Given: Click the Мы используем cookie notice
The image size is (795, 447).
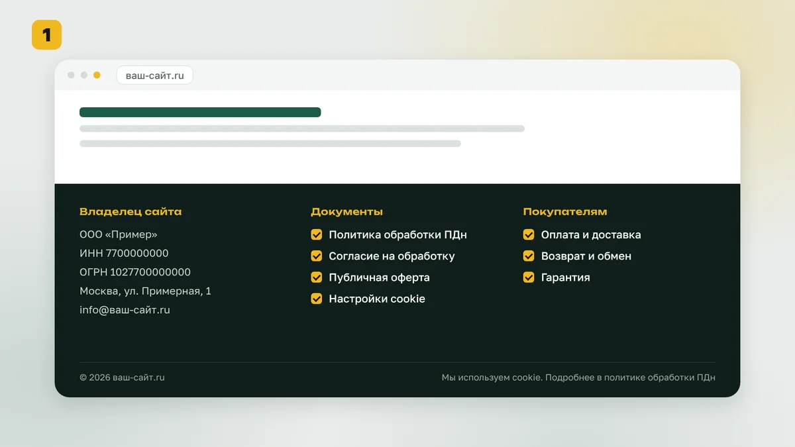Looking at the screenshot, I should [x=578, y=377].
